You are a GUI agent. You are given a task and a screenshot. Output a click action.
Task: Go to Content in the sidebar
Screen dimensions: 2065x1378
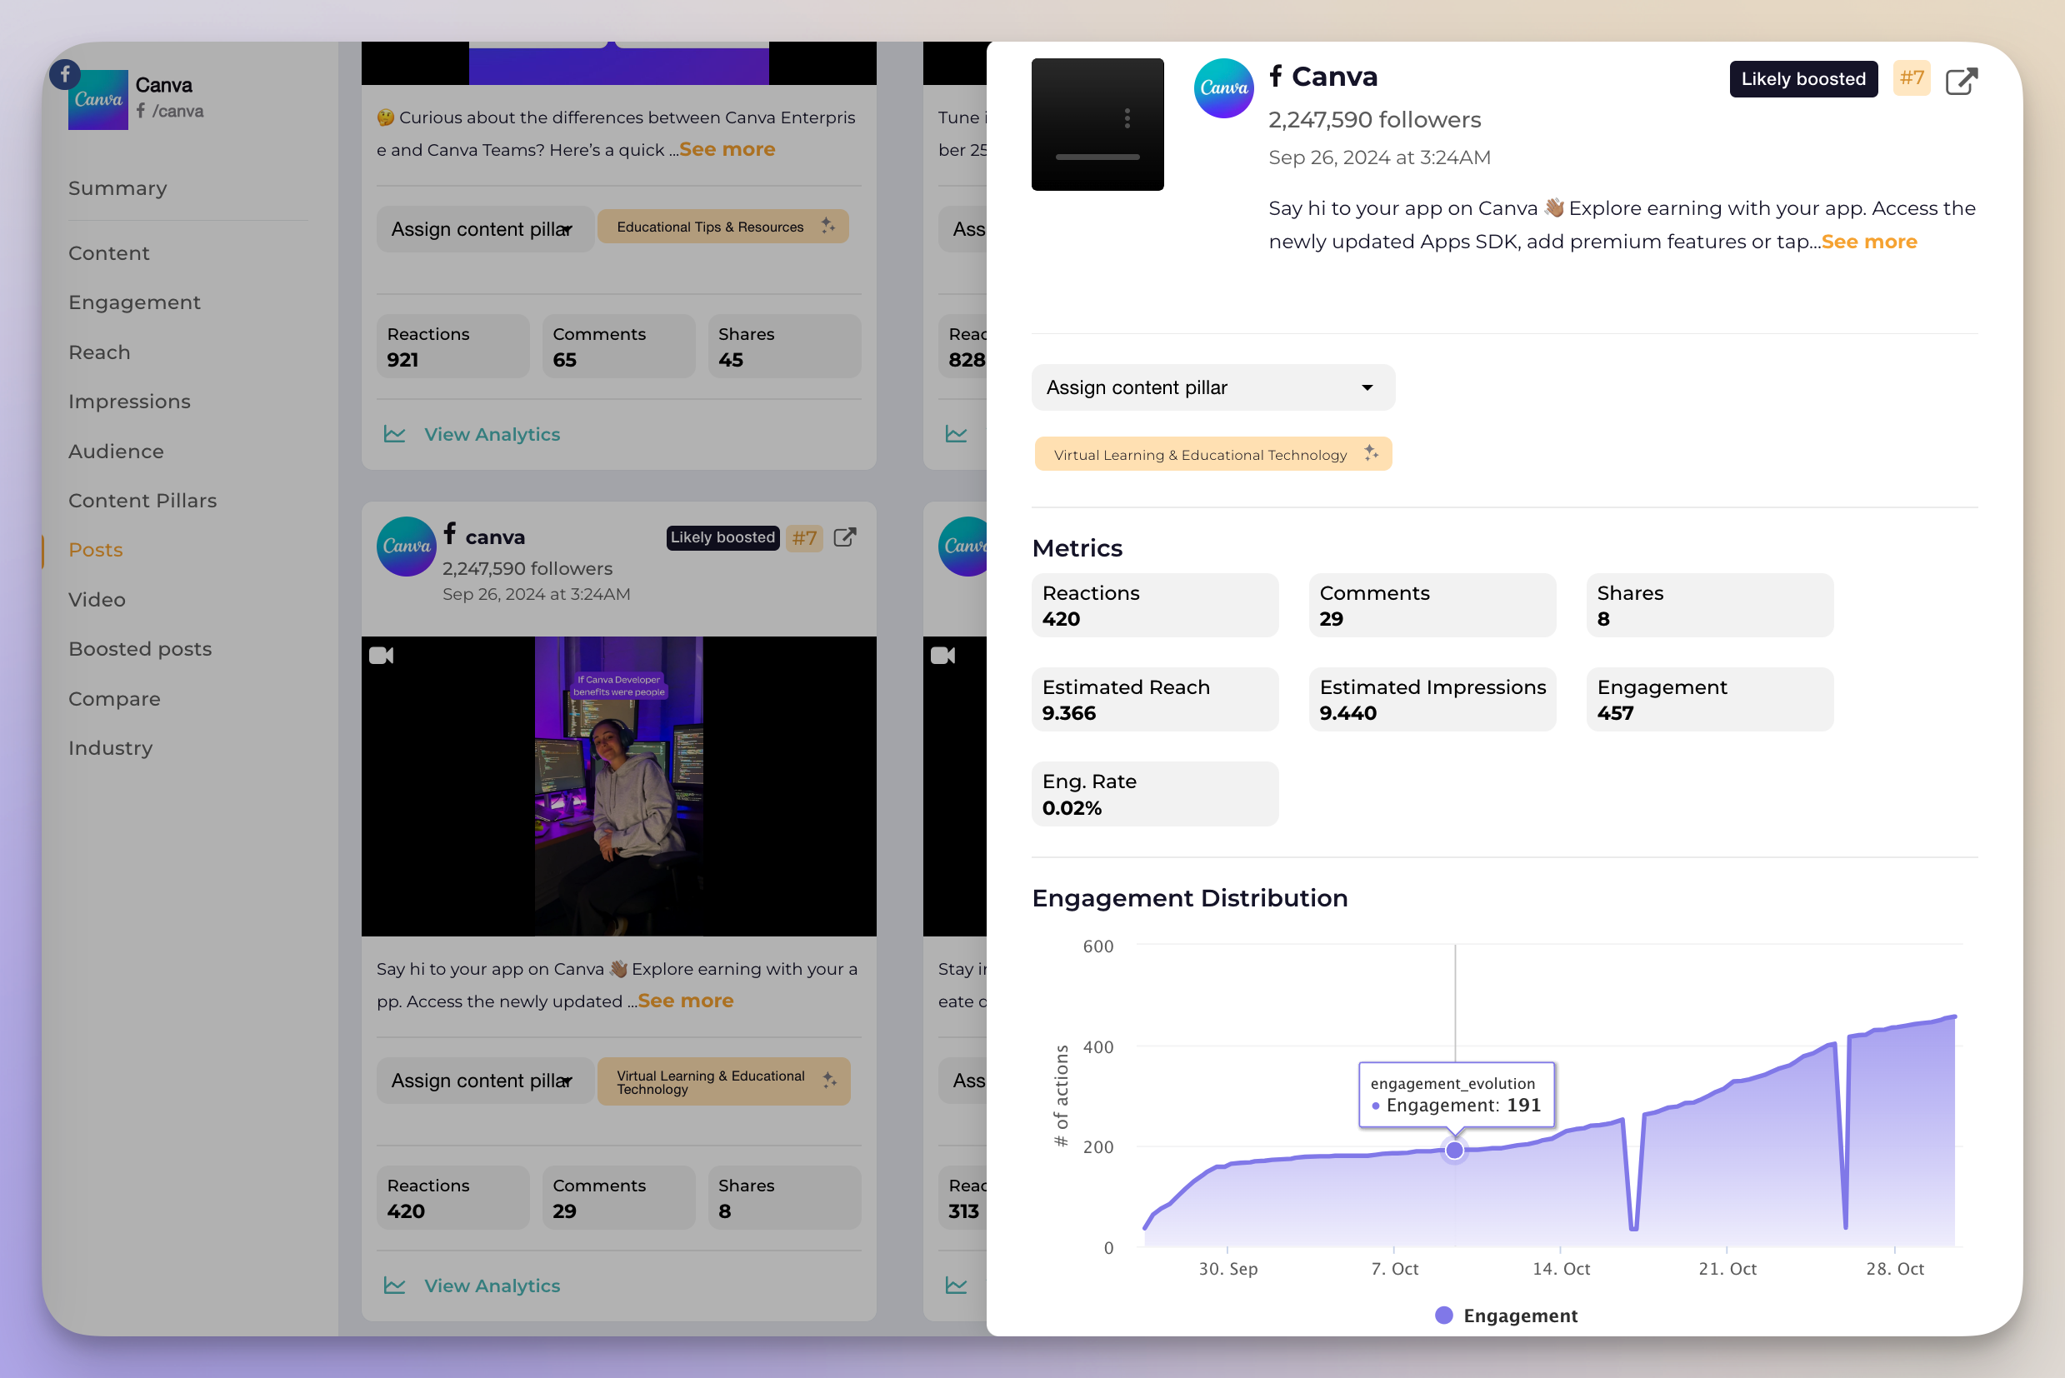(x=109, y=253)
